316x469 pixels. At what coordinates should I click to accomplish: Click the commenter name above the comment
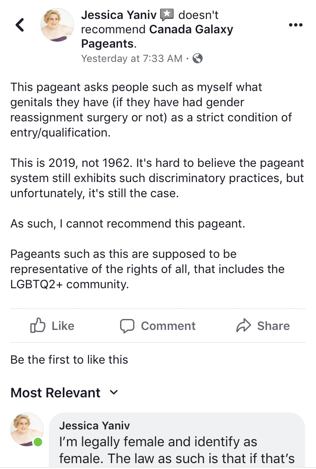tap(94, 425)
